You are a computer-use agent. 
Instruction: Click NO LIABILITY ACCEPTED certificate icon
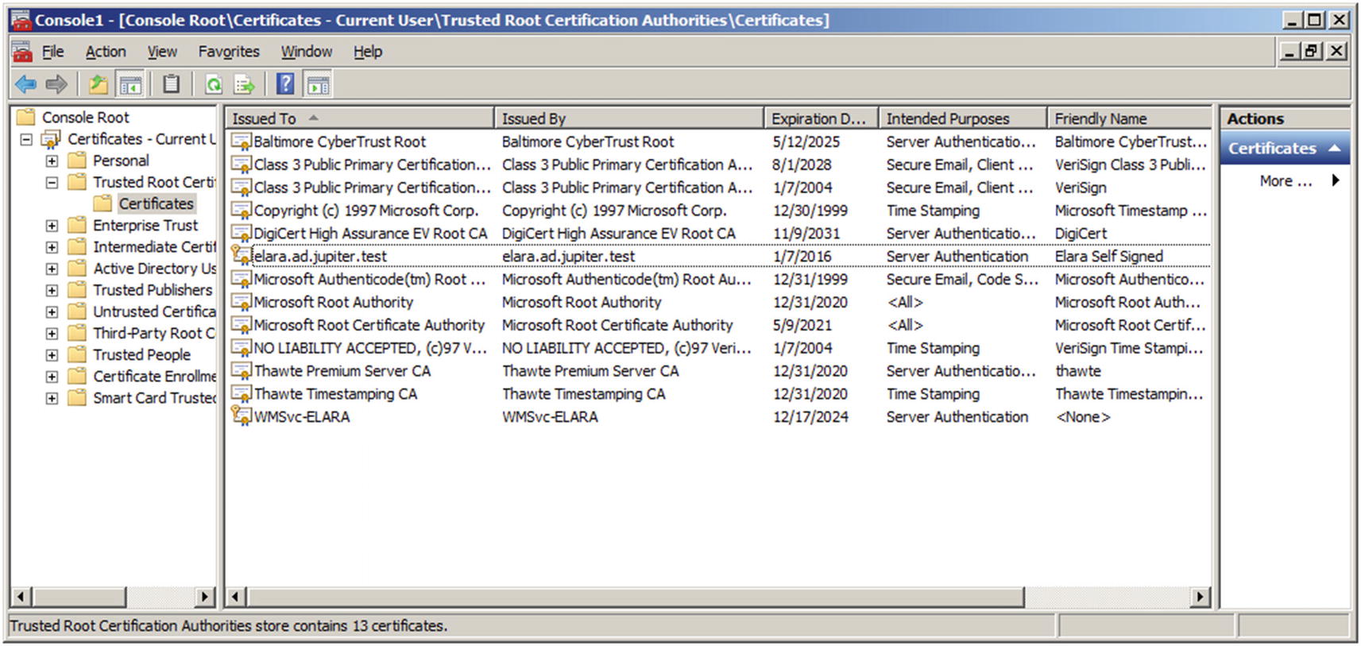241,348
